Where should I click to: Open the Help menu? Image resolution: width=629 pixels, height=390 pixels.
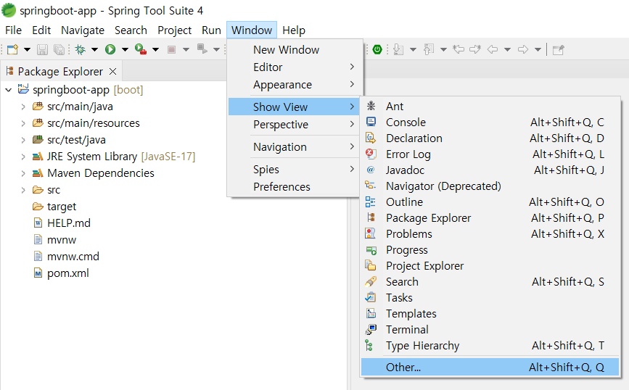click(294, 30)
